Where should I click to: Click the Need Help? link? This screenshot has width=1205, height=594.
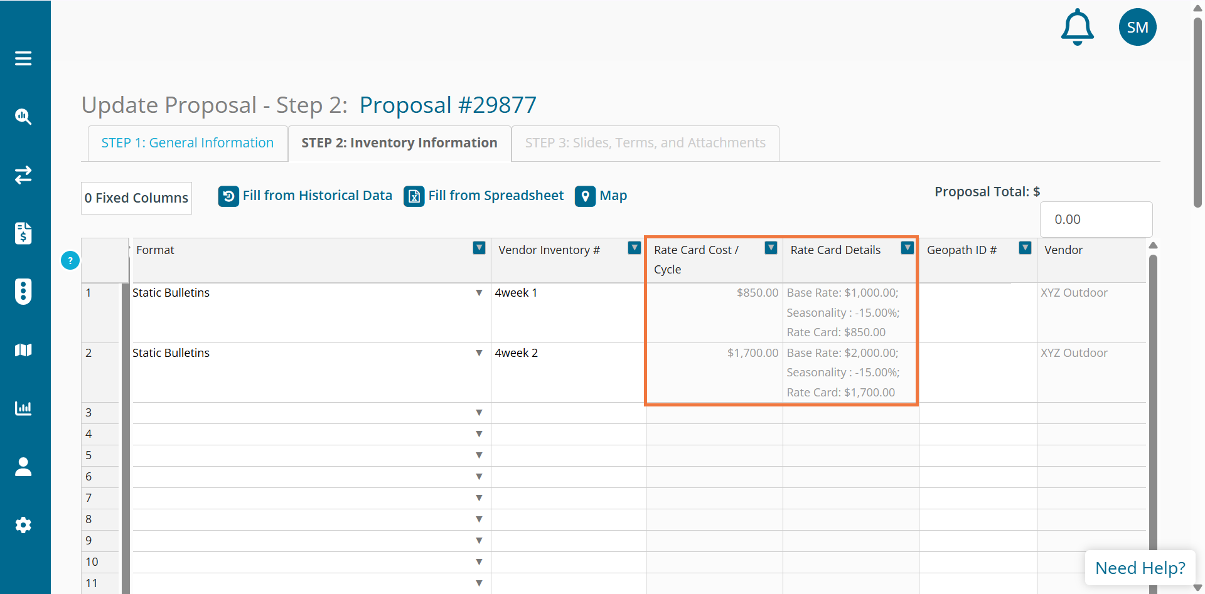coord(1140,568)
